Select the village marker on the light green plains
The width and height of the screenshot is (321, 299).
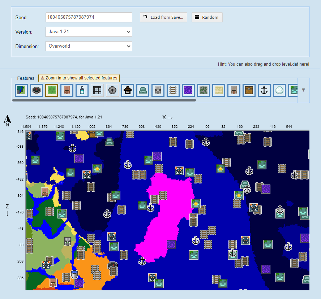[45, 192]
